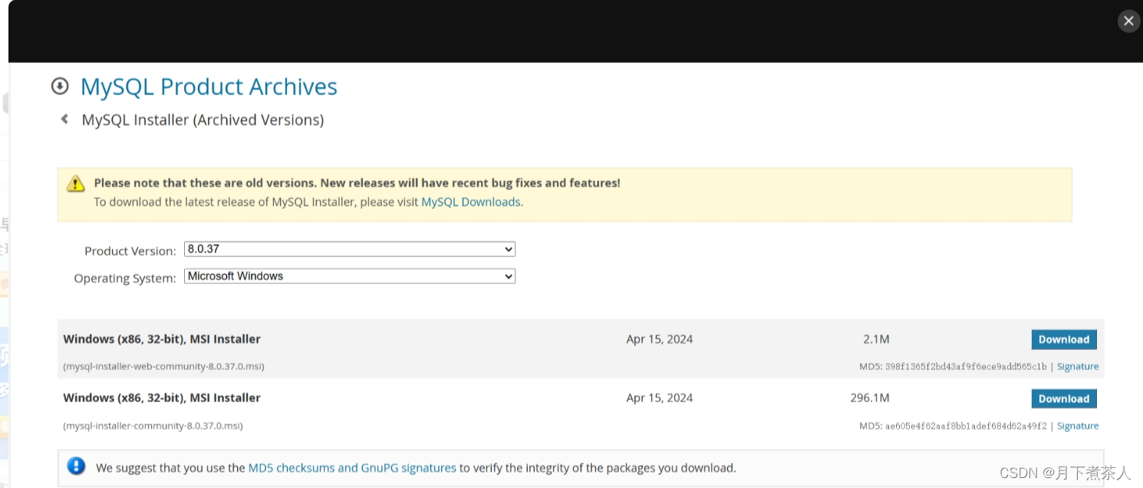The image size is (1143, 488).
Task: Open Signature link for the 296.1M installer
Action: coord(1078,426)
